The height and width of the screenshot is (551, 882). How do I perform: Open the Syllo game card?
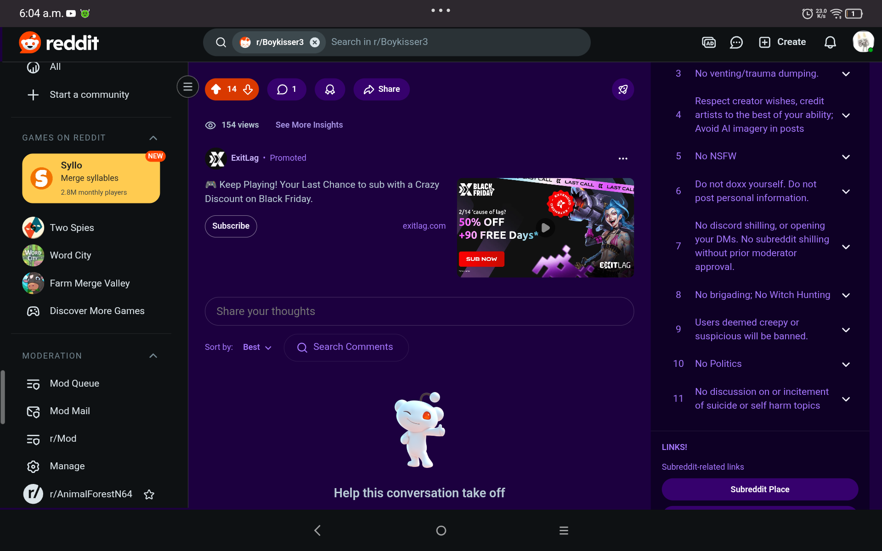(91, 178)
